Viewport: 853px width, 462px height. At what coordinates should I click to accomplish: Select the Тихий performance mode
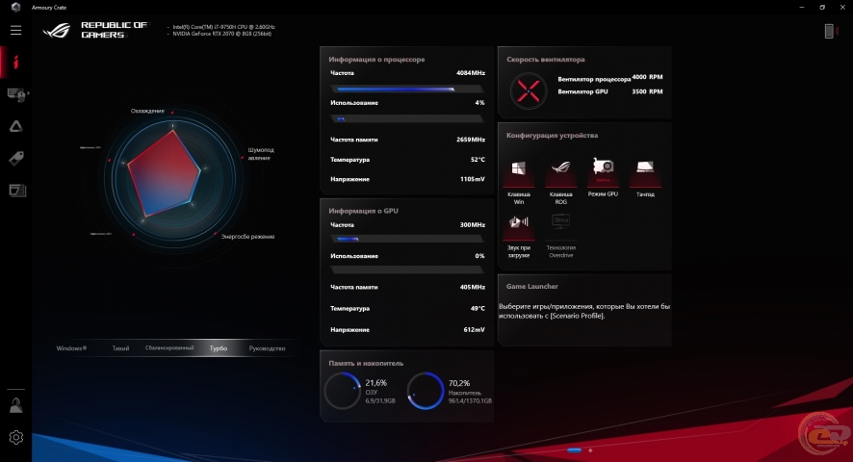[x=120, y=348]
